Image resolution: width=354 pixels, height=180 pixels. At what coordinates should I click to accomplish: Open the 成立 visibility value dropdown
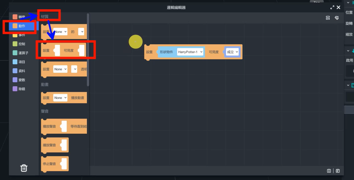[232, 52]
